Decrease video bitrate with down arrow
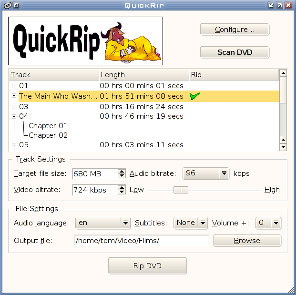 pos(122,192)
